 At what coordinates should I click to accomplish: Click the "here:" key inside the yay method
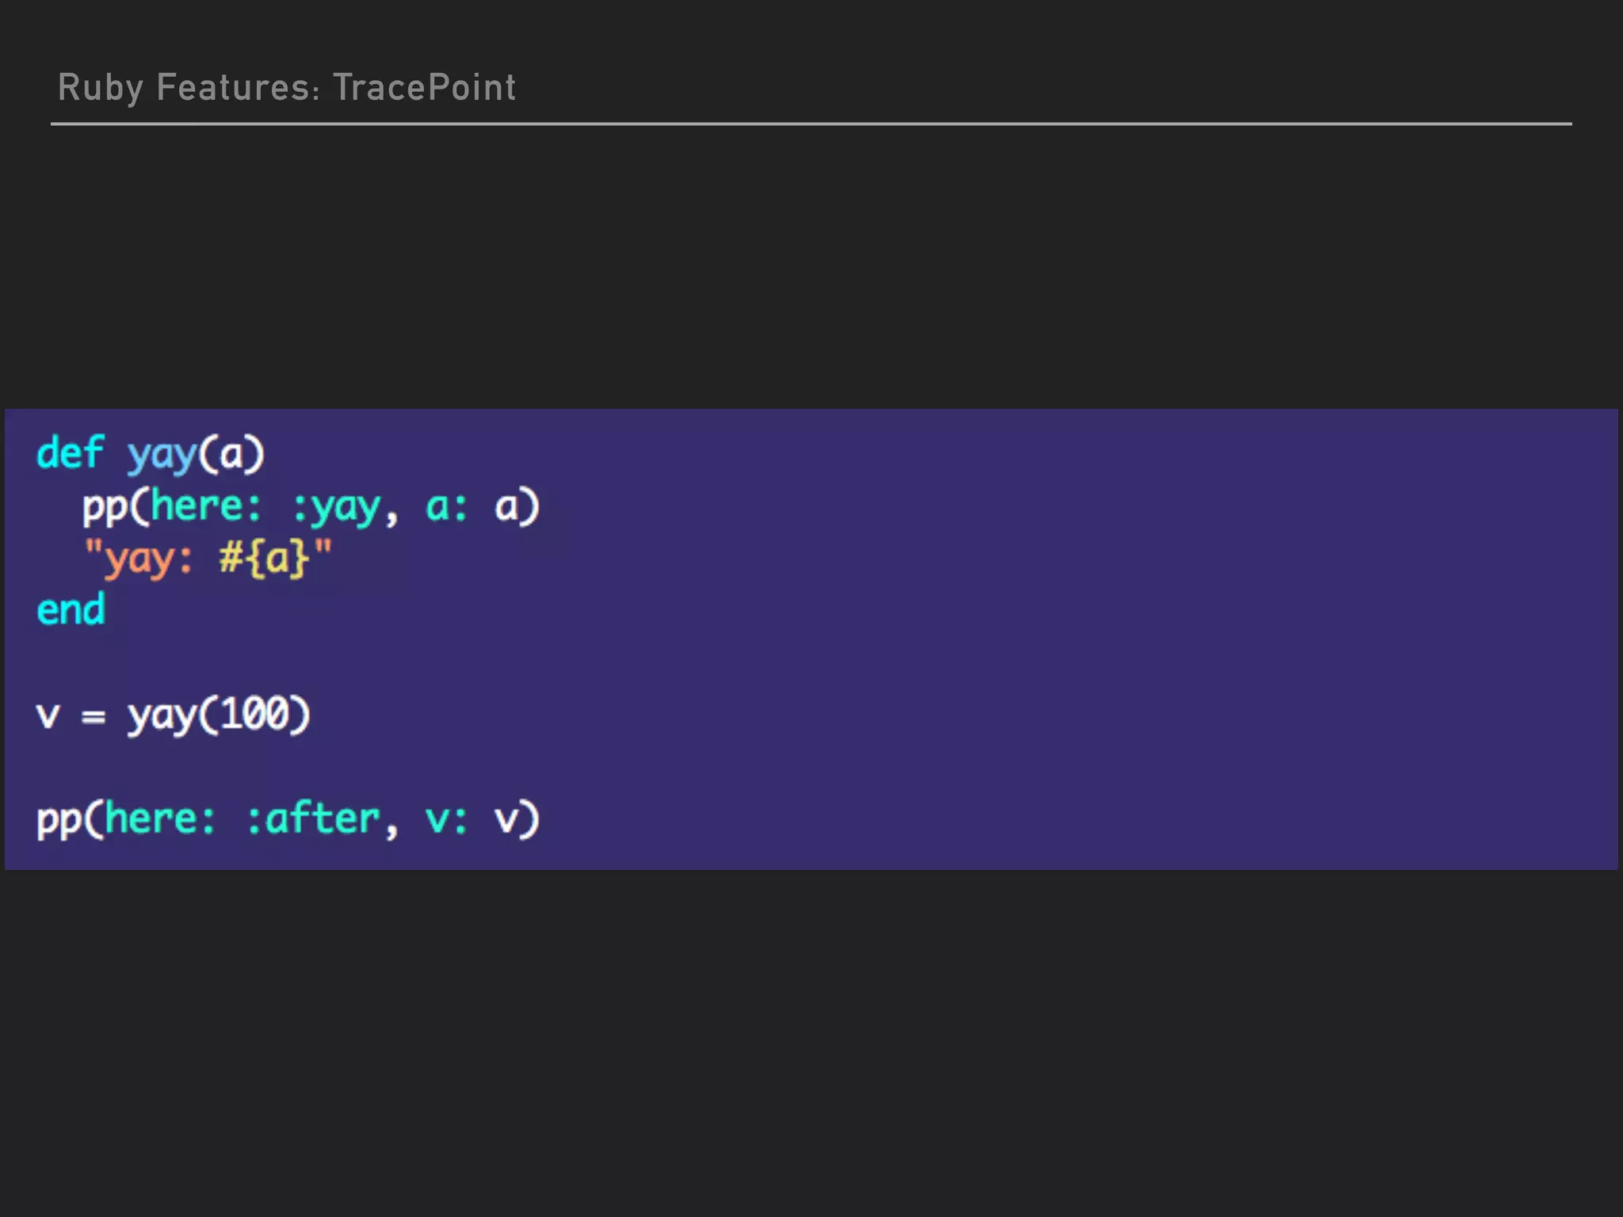click(x=205, y=506)
